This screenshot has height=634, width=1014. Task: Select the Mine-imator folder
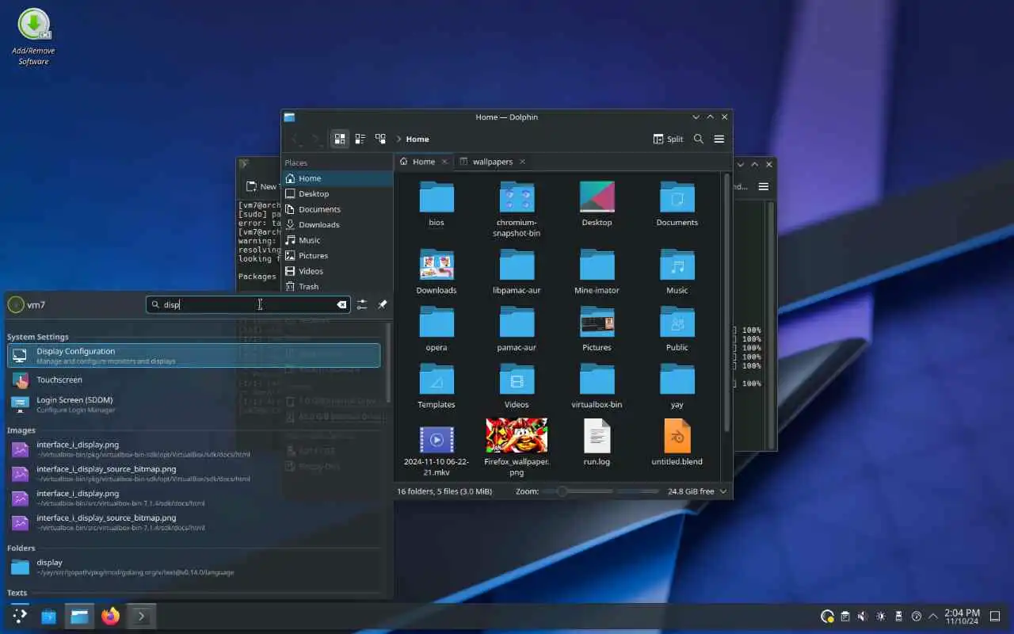coord(597,272)
